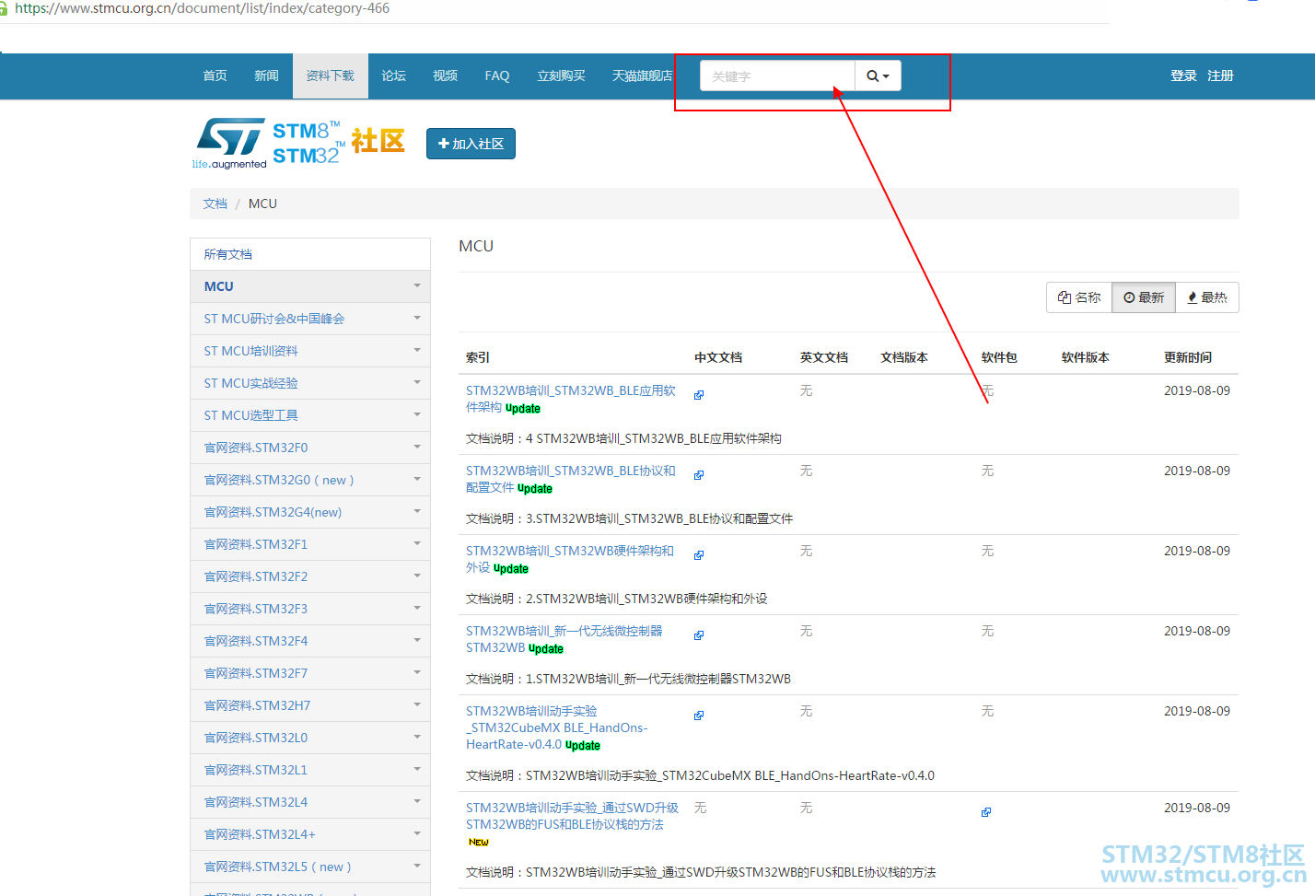
Task: Select 官网资料.STM32G4(new) sidebar item
Action: point(310,512)
